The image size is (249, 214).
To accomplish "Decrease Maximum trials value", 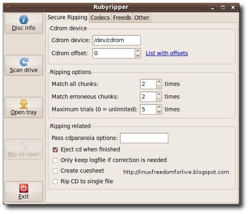I will (159, 112).
